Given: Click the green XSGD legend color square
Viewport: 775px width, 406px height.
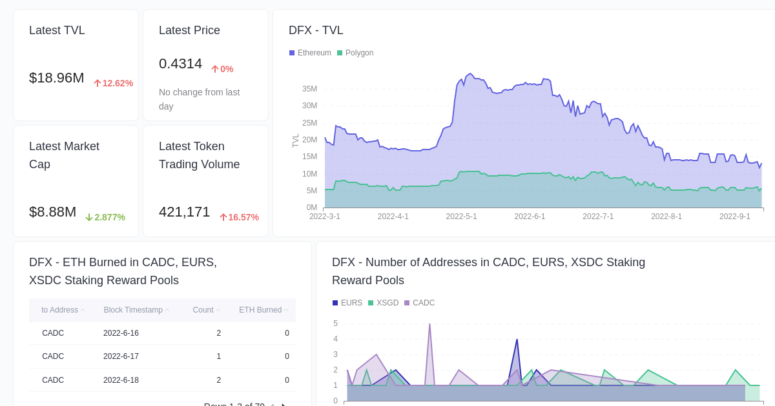Looking at the screenshot, I should point(369,303).
